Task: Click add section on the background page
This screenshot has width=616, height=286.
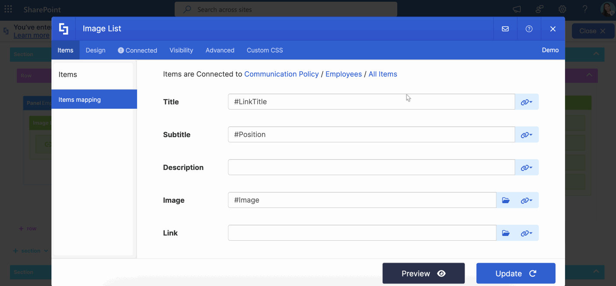Action: tap(30, 251)
